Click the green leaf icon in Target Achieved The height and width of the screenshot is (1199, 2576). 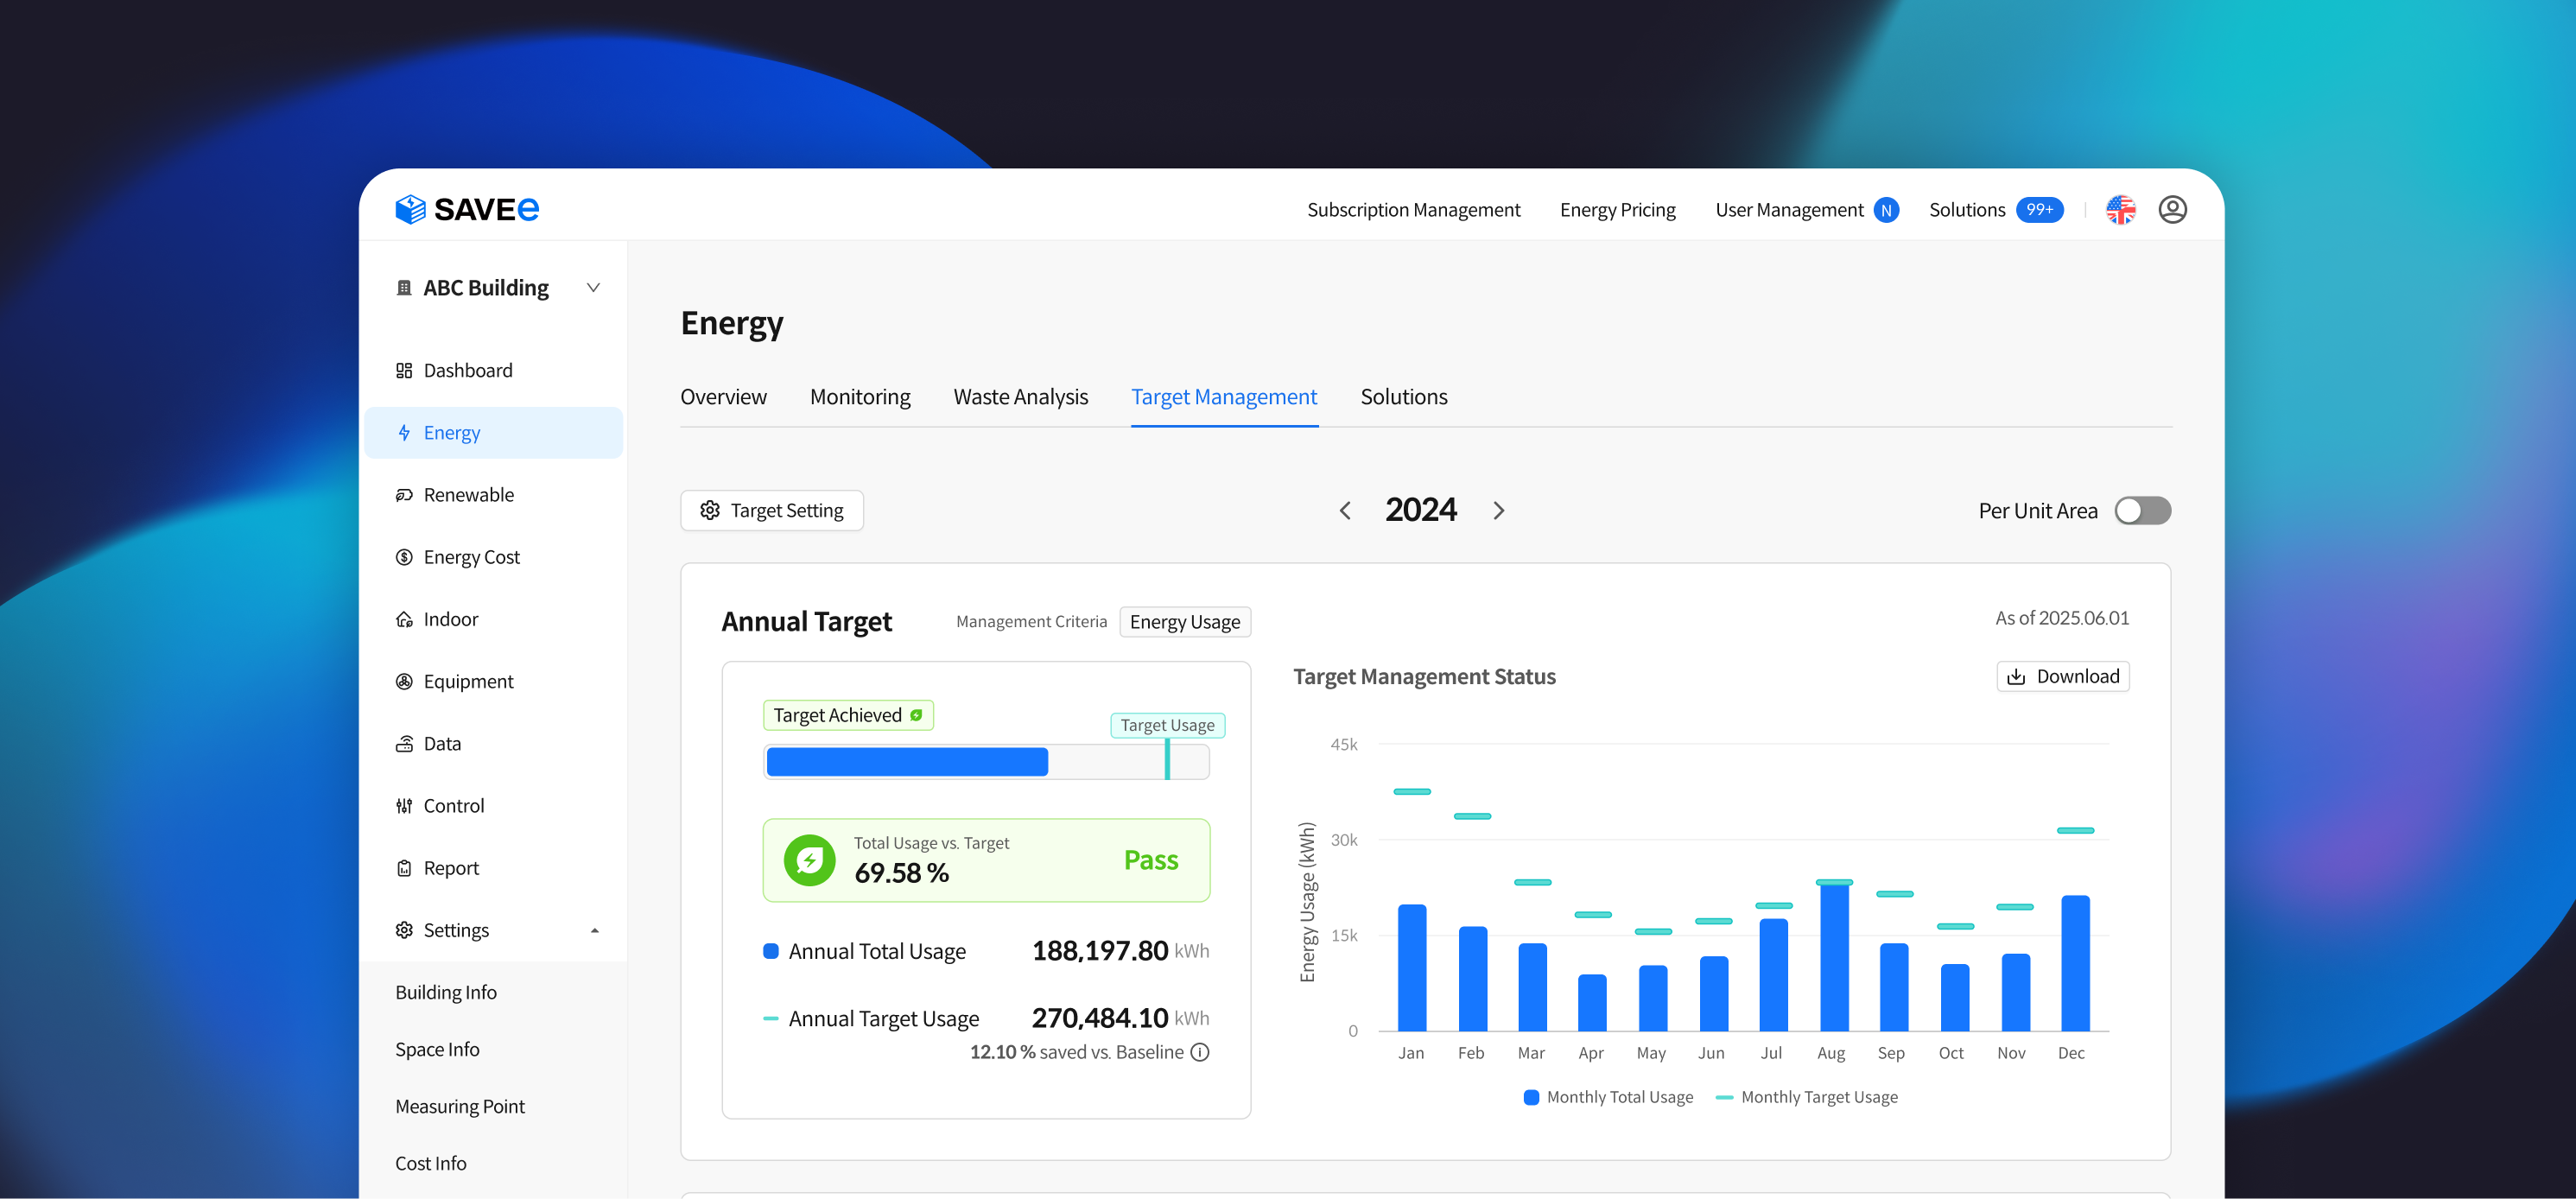(916, 715)
